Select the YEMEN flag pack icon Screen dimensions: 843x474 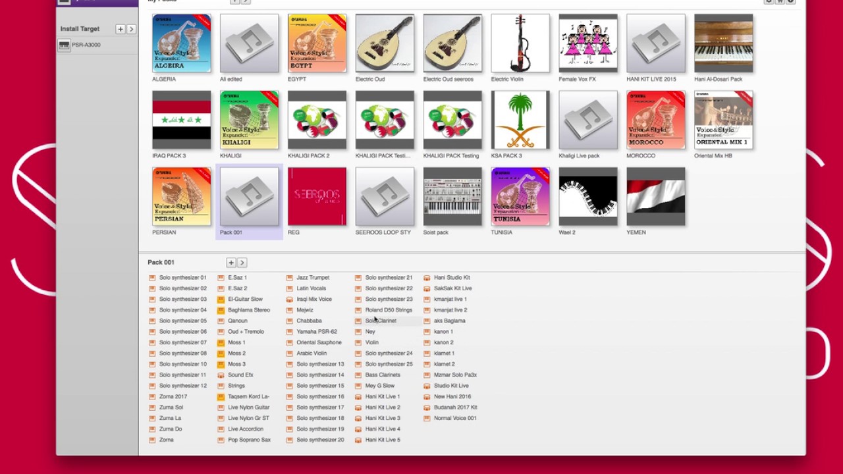(656, 196)
